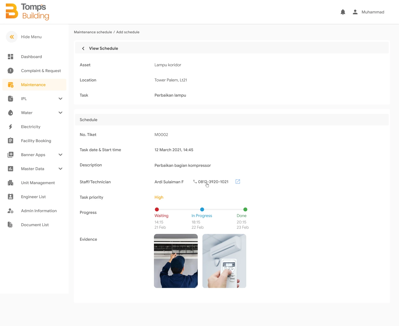Screen dimensions: 399x326
Task: Select the Electricity bolt icon
Action: [11, 126]
